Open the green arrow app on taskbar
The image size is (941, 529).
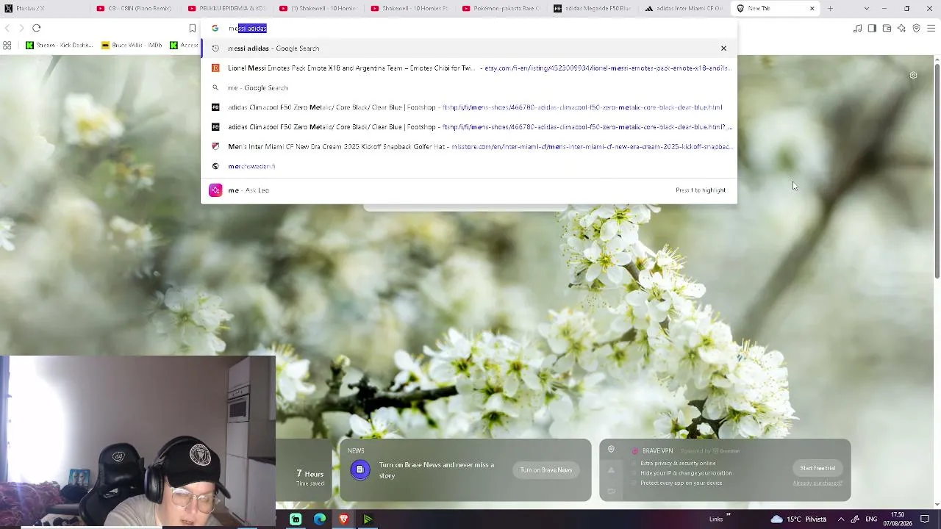[368, 519]
